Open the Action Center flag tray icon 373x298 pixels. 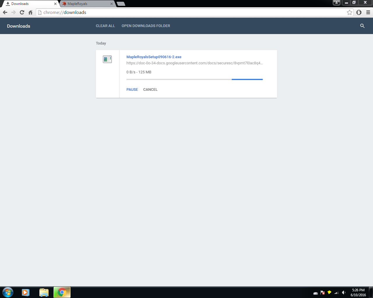(323, 293)
